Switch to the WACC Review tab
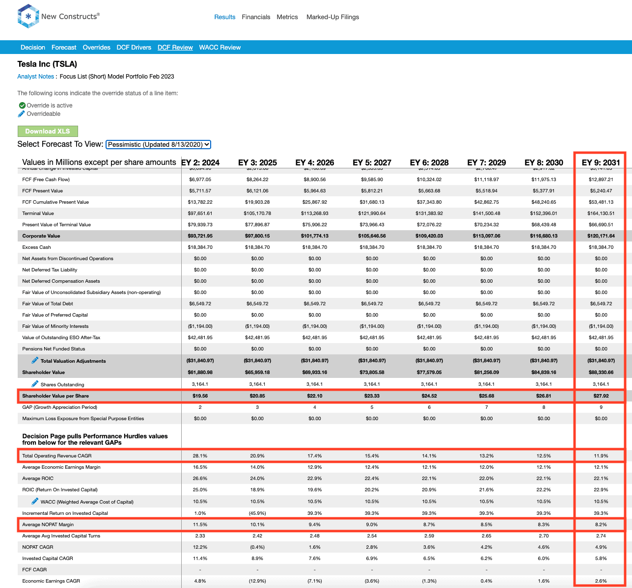632x588 pixels. tap(220, 48)
